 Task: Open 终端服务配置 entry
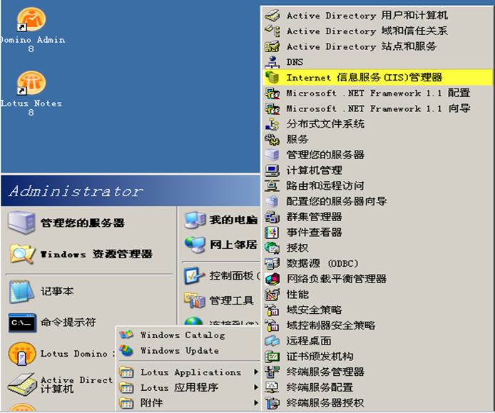point(377,387)
